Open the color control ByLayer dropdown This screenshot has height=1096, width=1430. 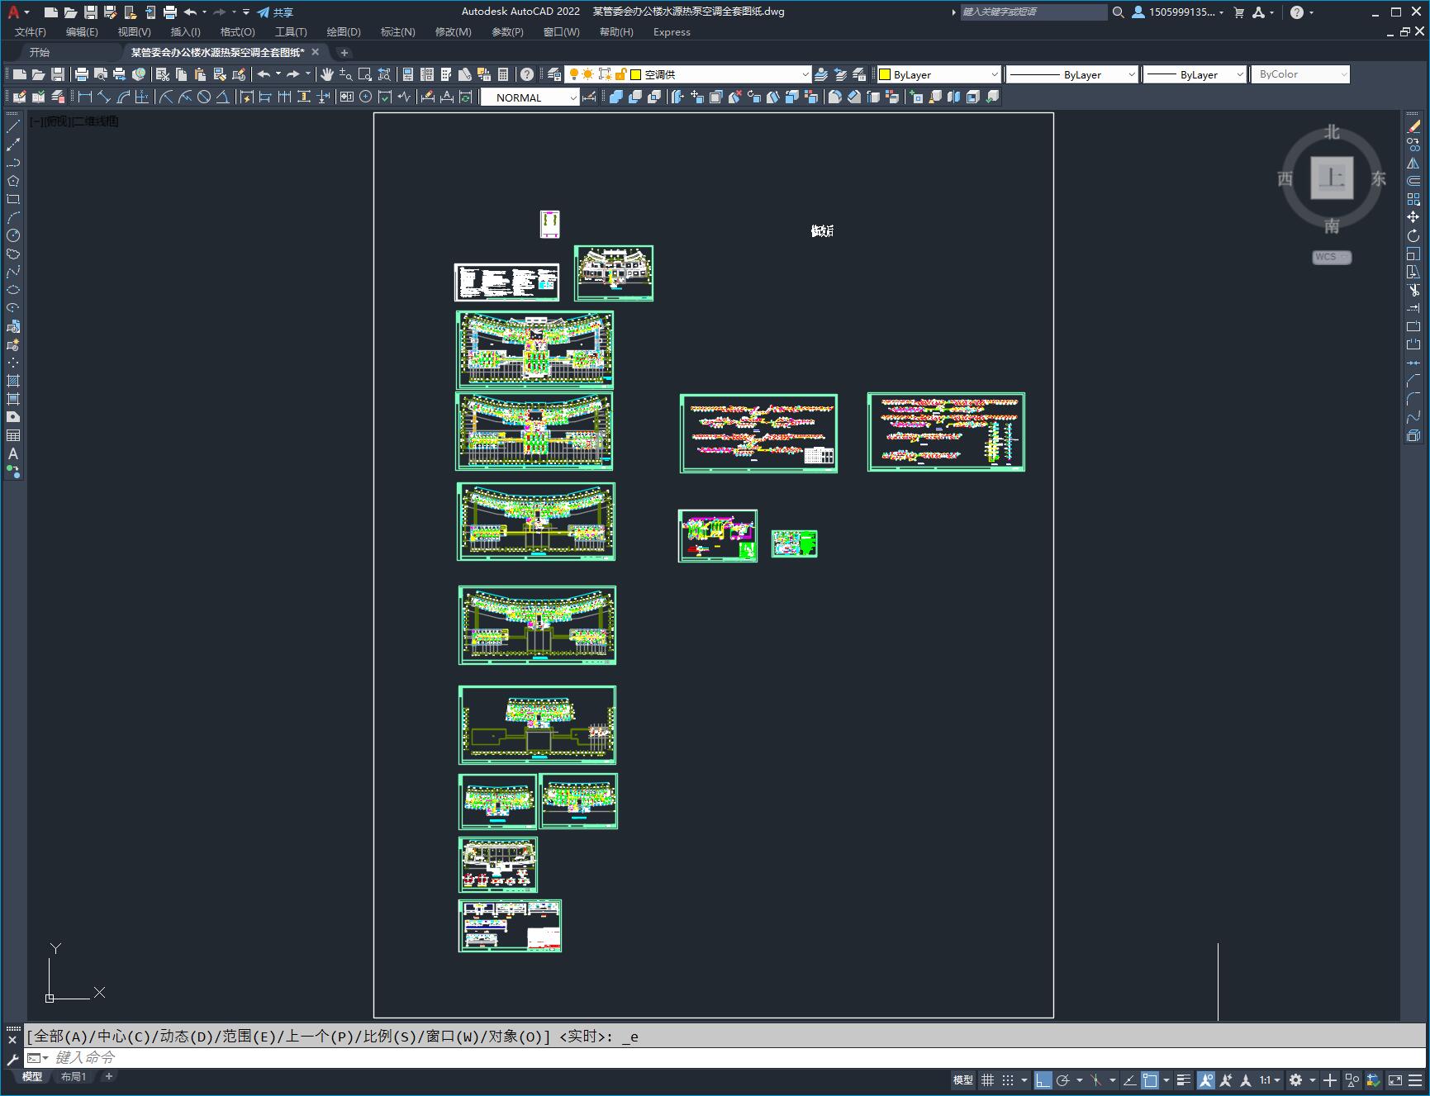(x=938, y=74)
